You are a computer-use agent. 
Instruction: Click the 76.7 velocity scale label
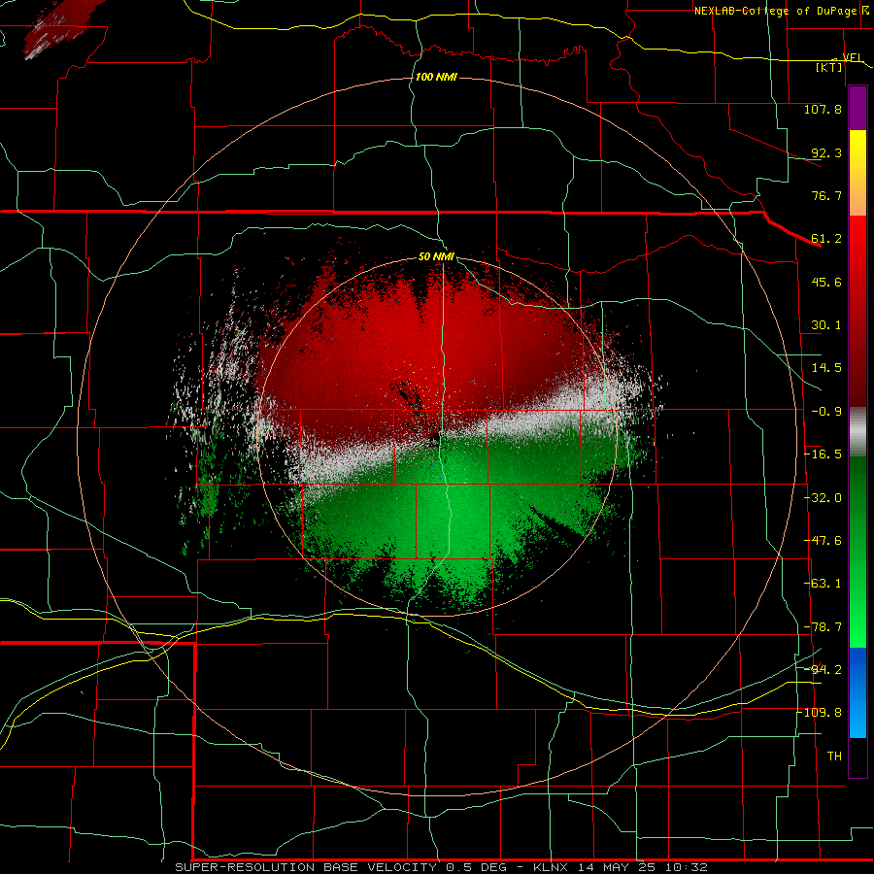point(826,195)
